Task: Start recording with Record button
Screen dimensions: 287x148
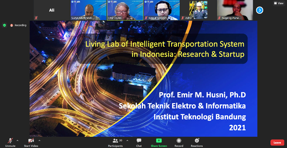Action: 179,142
